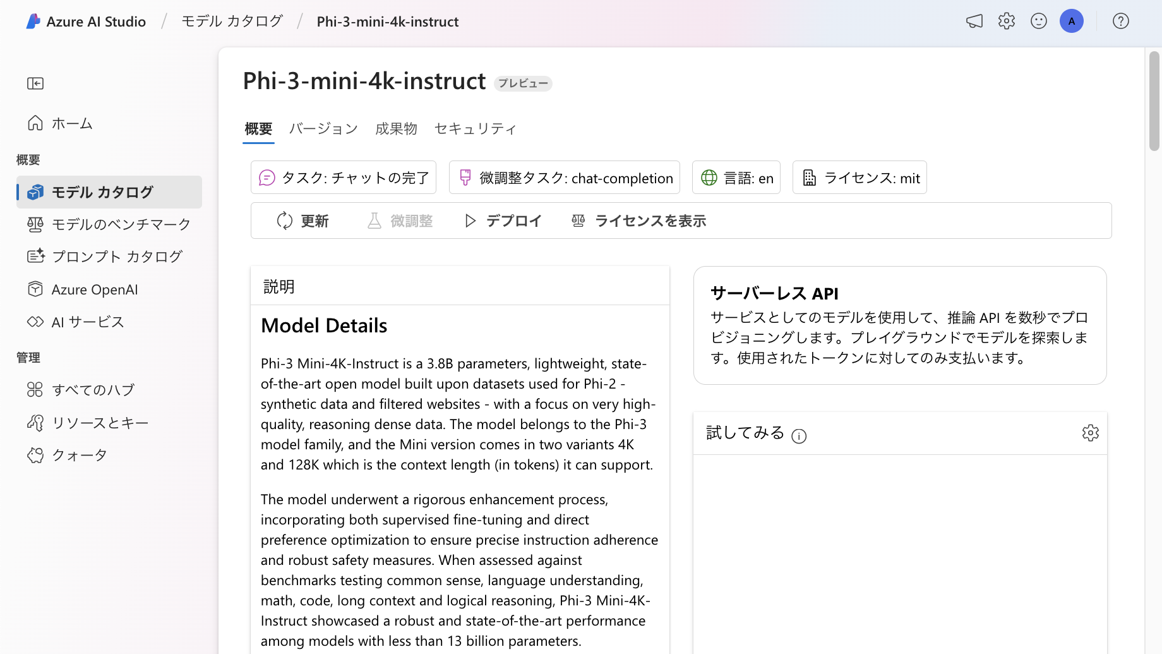Click ライセンスを表示 button
Screen dimensions: 1162x654
coord(638,221)
